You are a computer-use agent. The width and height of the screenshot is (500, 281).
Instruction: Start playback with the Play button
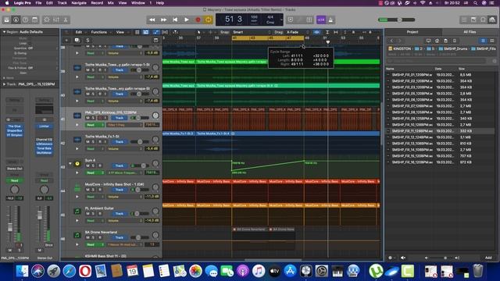click(187, 20)
